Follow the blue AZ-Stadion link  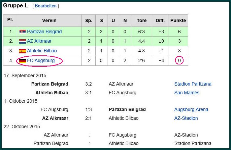pyautogui.click(x=186, y=118)
